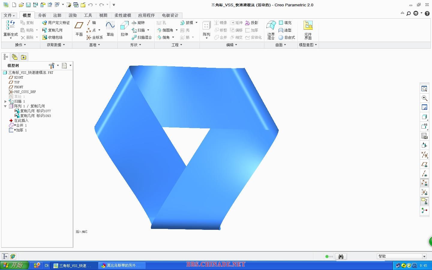The width and height of the screenshot is (432, 270).
Task: Click the Undo arrow icon
Action: [90, 5]
